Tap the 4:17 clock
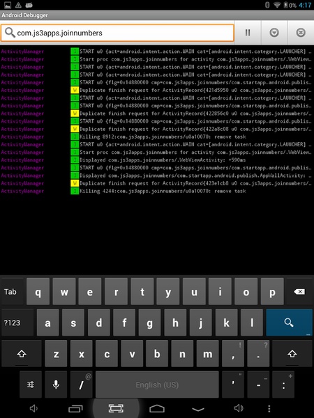 pyautogui.click(x=305, y=5)
